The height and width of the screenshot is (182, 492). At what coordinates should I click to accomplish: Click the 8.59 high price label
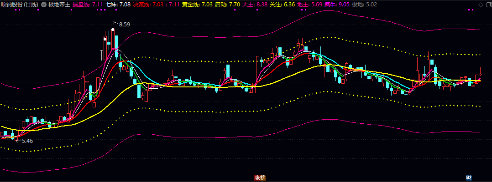125,25
